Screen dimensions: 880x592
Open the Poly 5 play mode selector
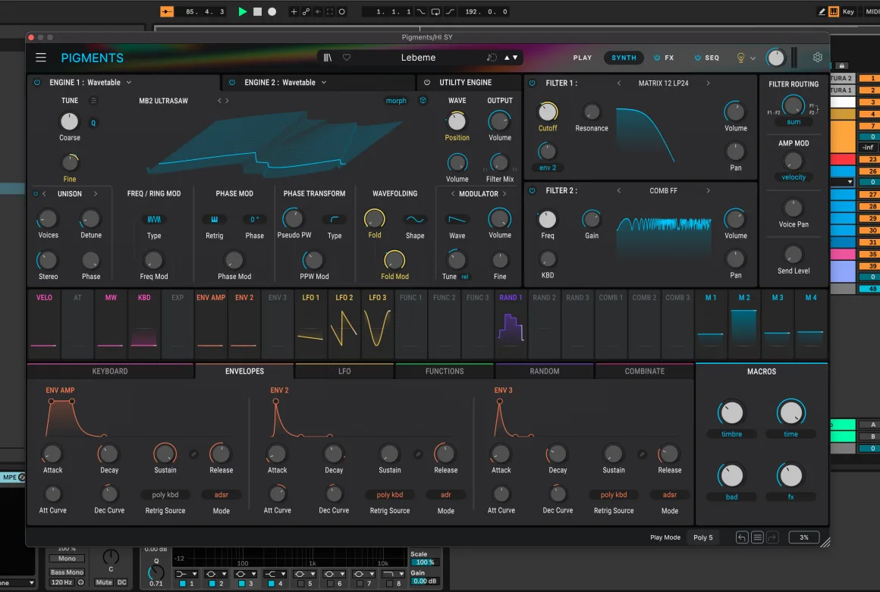703,537
